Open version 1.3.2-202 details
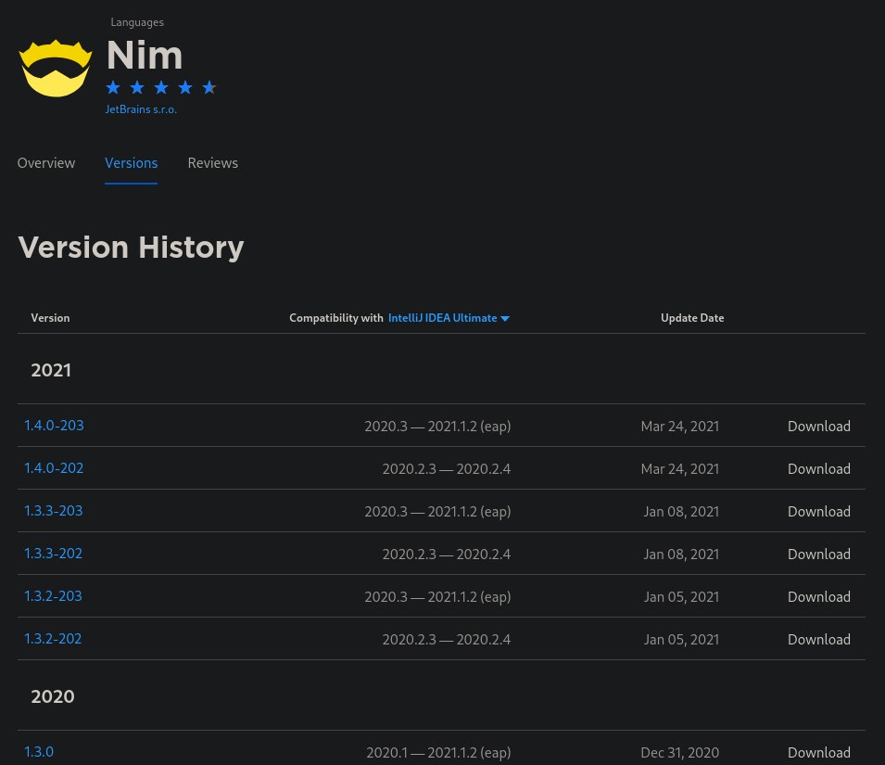 tap(53, 639)
